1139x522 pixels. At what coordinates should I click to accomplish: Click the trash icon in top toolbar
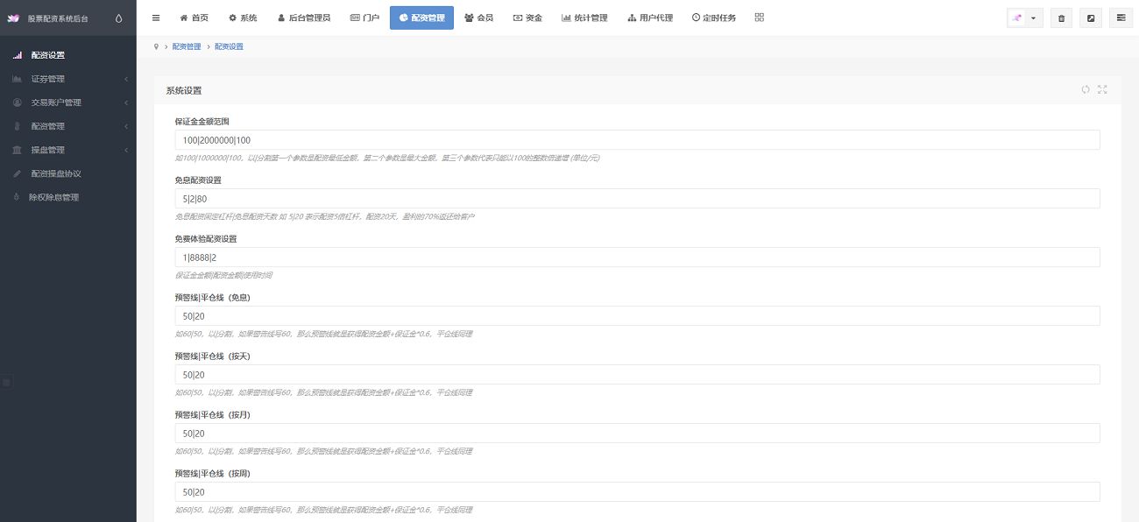[x=1061, y=18]
